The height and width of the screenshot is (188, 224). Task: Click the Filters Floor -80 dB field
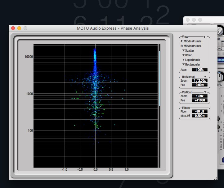199,111
